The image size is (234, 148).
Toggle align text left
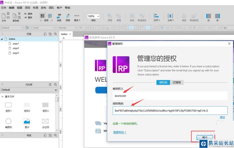(x=126, y=28)
